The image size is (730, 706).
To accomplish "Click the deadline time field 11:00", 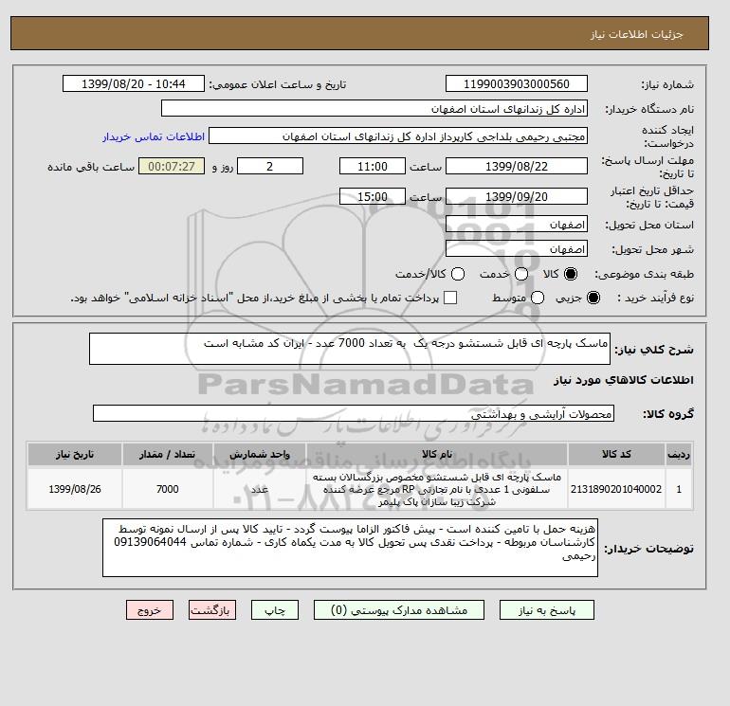I will pos(373,166).
